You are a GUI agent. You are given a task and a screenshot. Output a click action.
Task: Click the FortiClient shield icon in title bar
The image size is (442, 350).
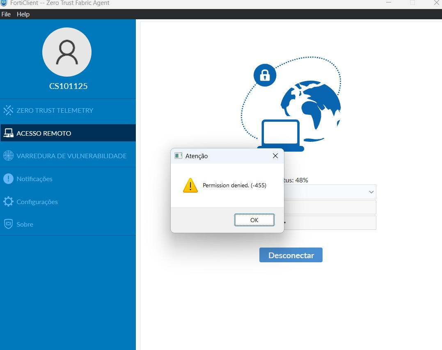click(4, 3)
